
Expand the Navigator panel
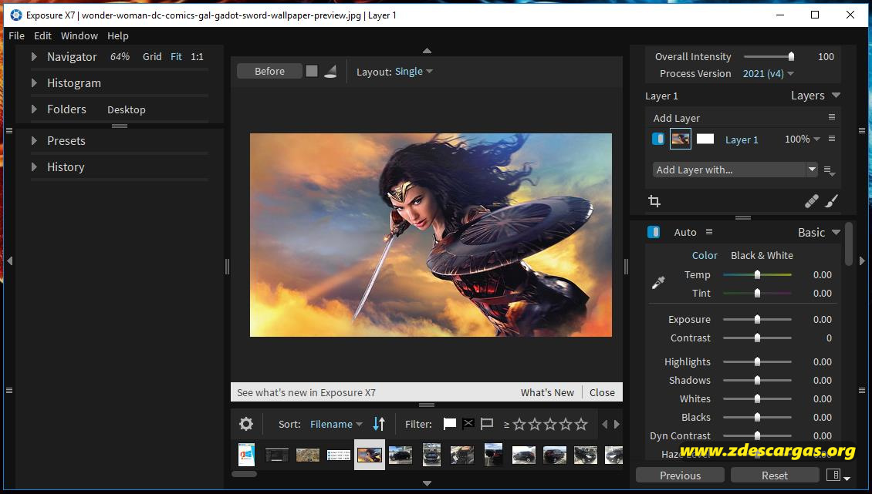tap(34, 57)
